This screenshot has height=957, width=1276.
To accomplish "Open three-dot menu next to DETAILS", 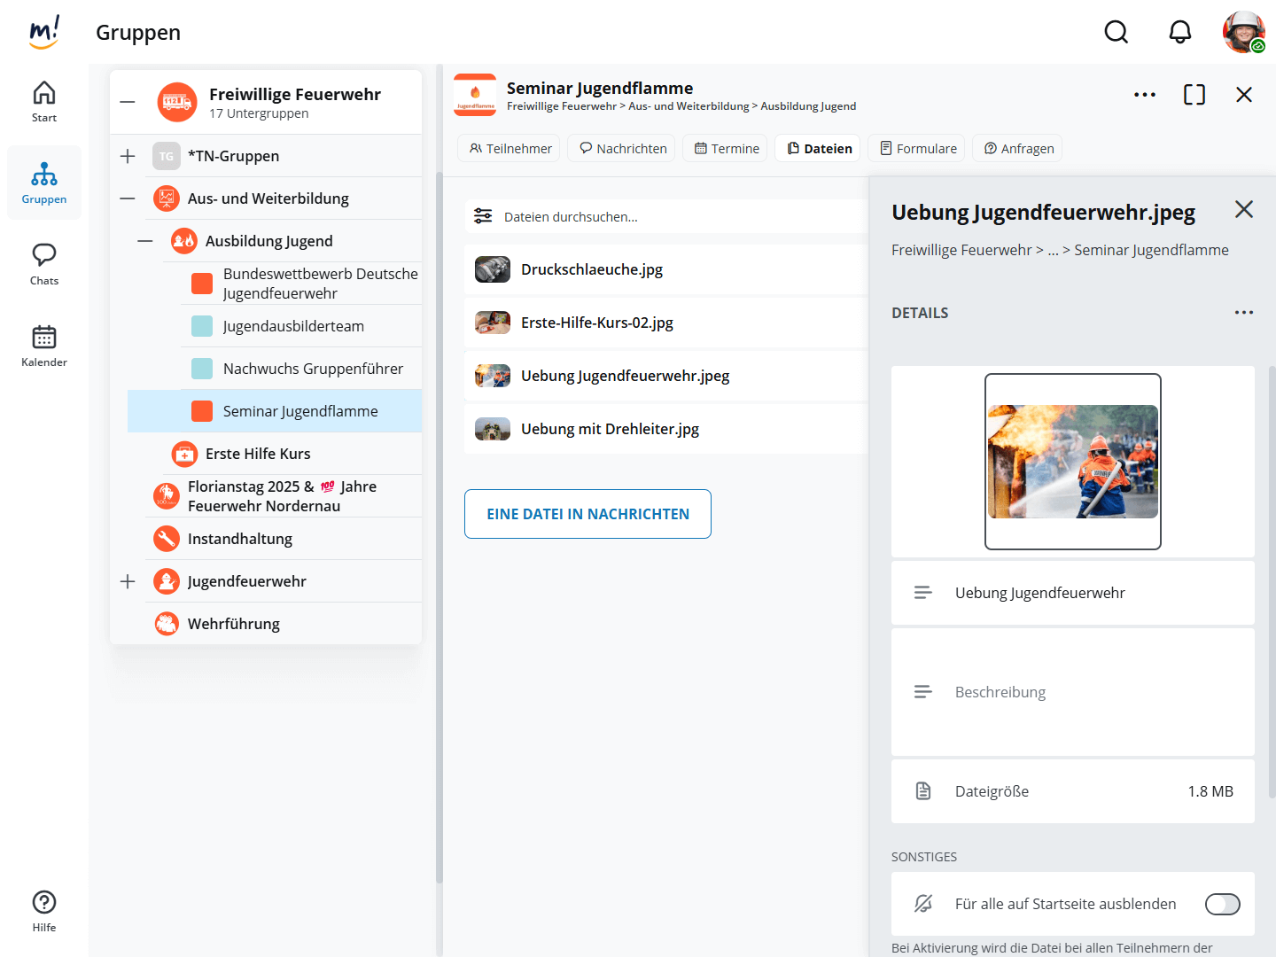I will click(x=1243, y=313).
